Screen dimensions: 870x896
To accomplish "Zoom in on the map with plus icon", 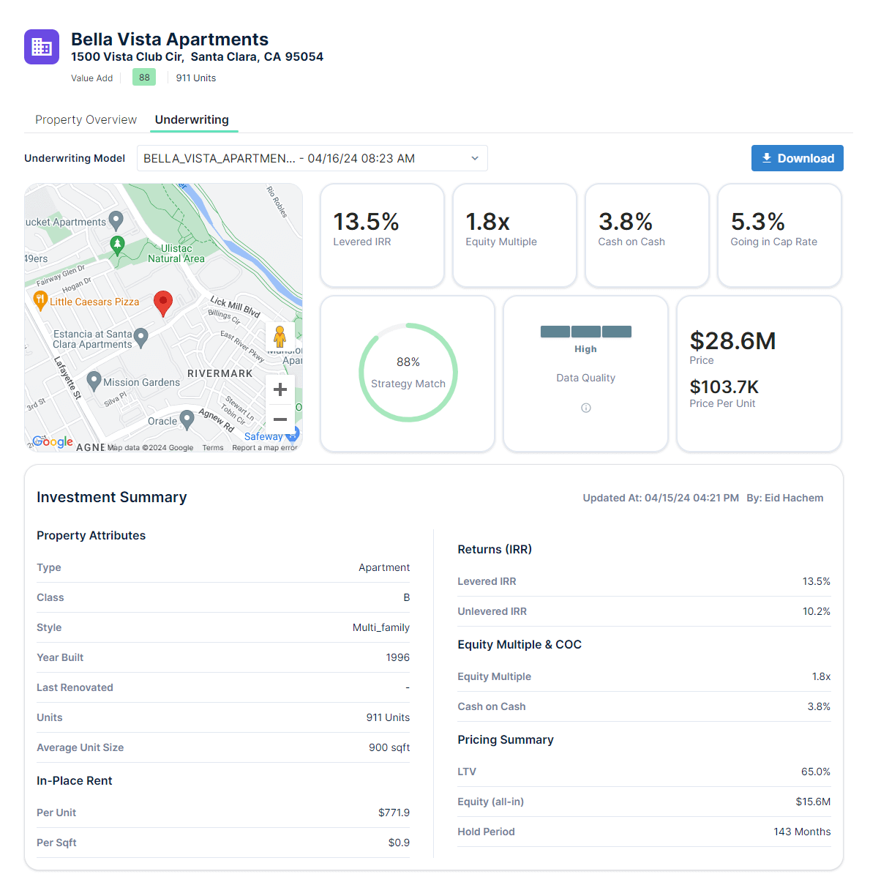I will [x=280, y=389].
